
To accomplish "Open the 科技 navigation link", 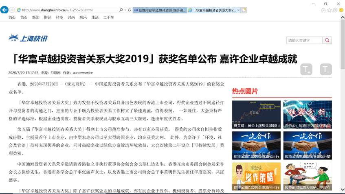I will 59,17.
